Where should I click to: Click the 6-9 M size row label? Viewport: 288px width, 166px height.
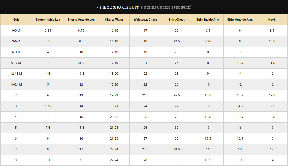16,52
